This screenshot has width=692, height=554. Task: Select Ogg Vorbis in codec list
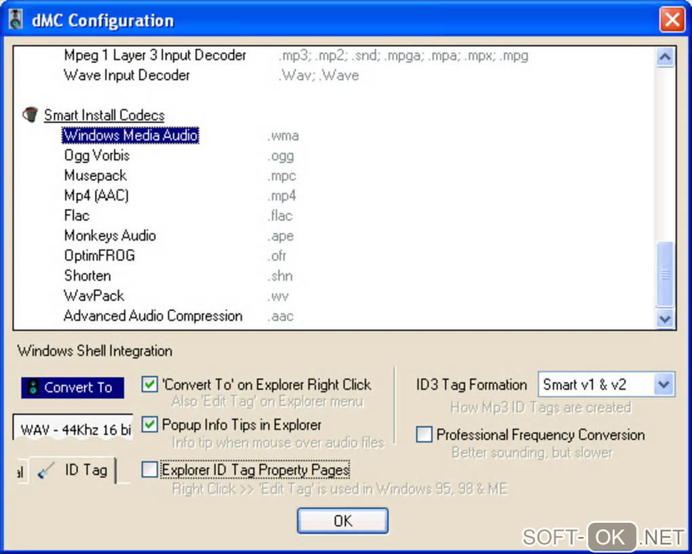point(96,155)
